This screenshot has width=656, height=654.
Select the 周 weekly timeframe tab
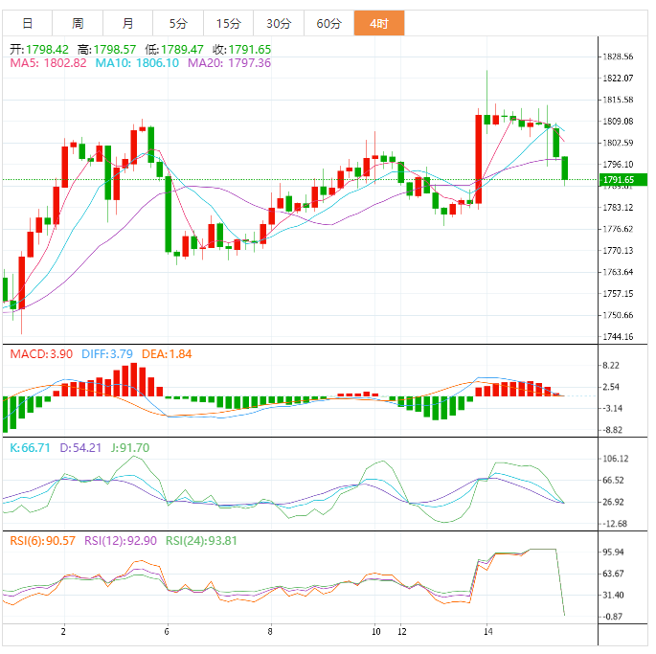pos(78,23)
